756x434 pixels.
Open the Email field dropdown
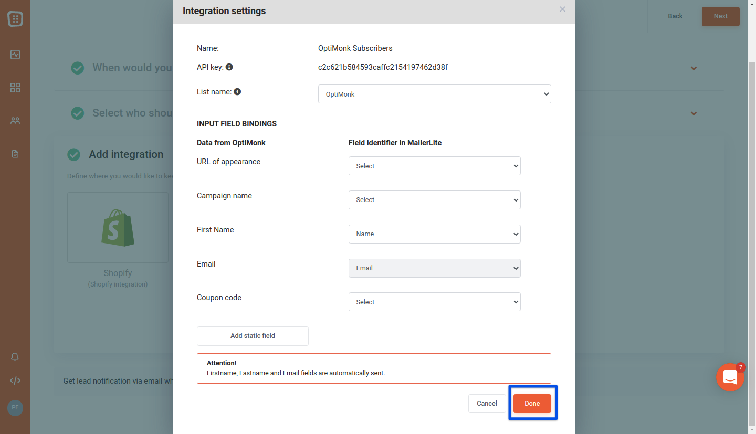coord(435,268)
